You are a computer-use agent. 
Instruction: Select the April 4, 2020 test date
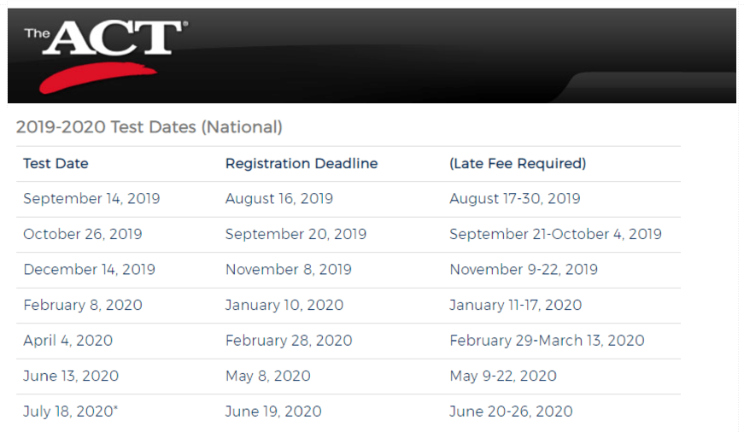point(67,341)
